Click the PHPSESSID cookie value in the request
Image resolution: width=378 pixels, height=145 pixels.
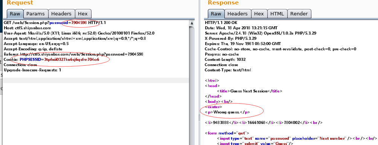pyautogui.click(x=72, y=59)
